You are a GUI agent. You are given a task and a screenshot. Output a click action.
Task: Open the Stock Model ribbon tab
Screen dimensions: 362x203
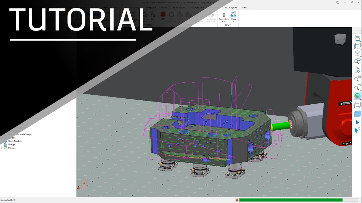(179, 8)
